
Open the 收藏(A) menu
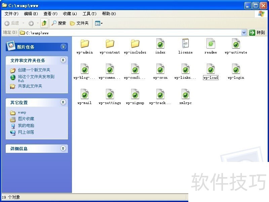(70, 13)
